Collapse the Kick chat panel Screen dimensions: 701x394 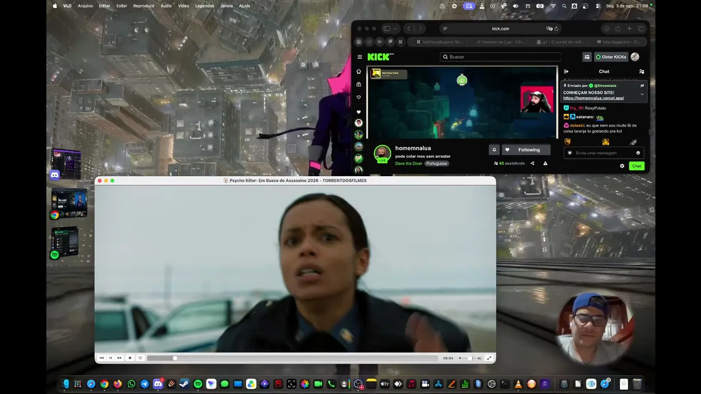click(566, 71)
